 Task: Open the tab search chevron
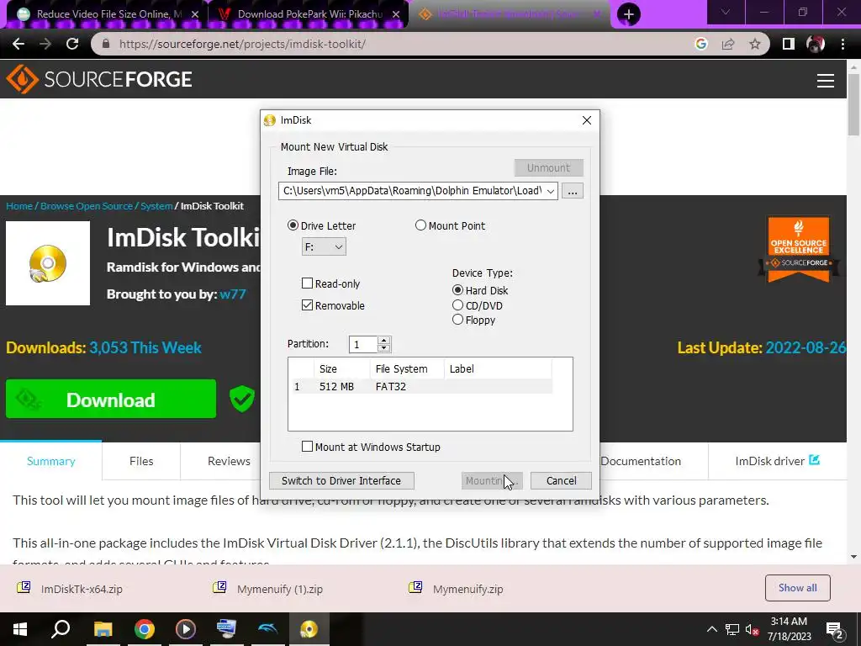pos(726,12)
